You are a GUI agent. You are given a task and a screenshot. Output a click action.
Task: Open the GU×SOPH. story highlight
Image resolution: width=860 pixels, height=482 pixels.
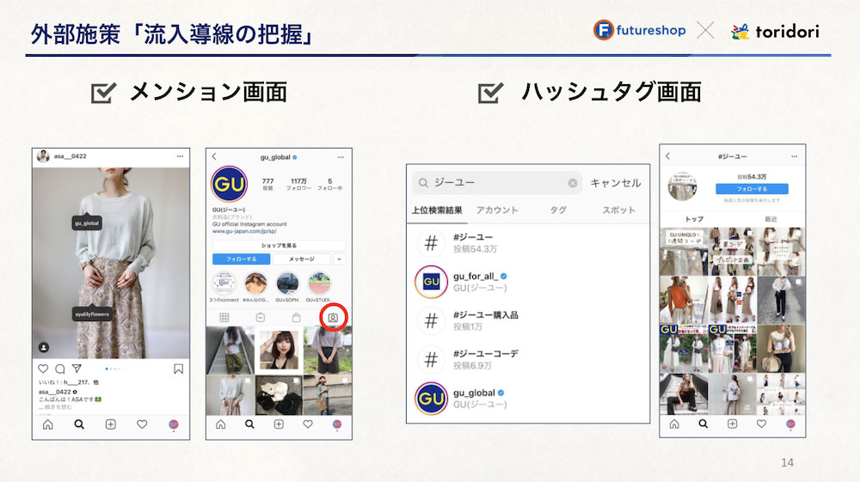tap(287, 284)
